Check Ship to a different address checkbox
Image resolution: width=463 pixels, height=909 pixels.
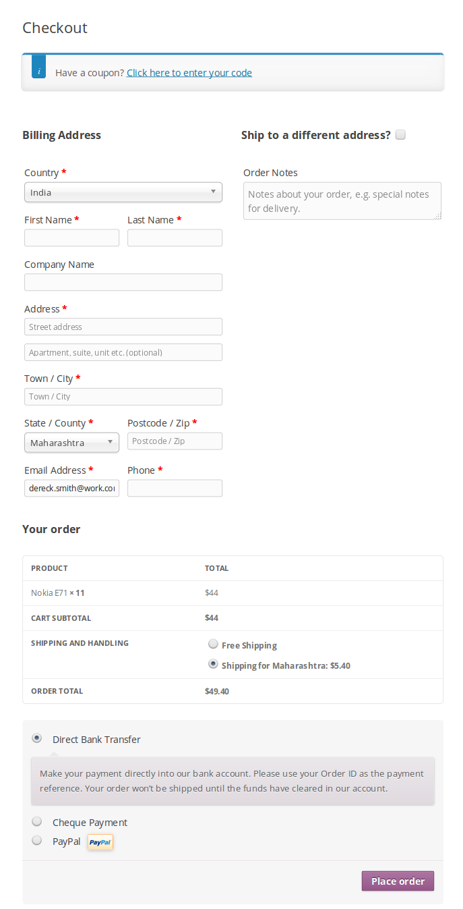click(400, 135)
